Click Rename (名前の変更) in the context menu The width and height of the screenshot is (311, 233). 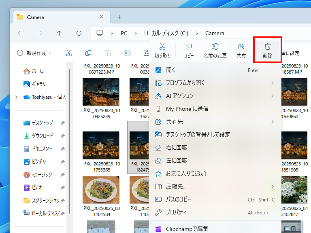pyautogui.click(x=215, y=50)
